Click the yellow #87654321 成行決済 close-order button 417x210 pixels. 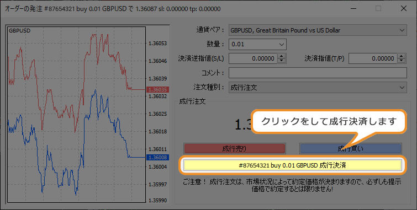(293, 165)
